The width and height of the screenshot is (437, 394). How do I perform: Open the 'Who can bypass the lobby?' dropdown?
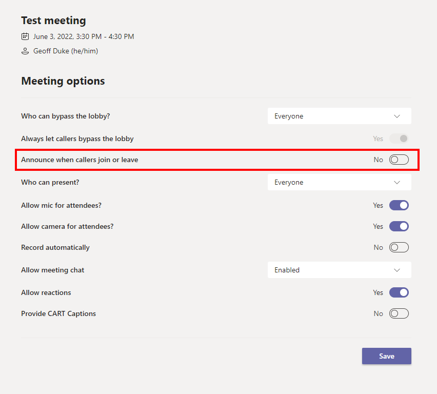(339, 116)
